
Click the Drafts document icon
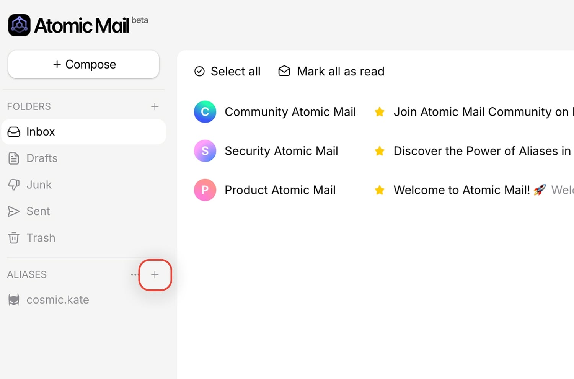pyautogui.click(x=14, y=158)
